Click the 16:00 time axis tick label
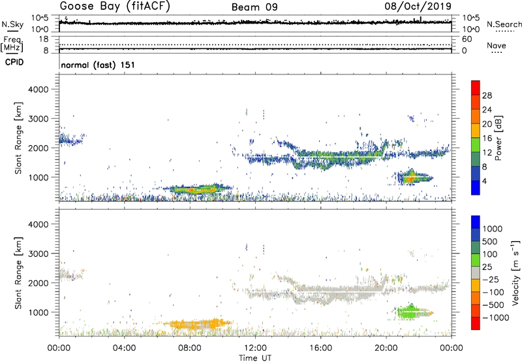Screen dimensions: 522x362 [x=320, y=348]
